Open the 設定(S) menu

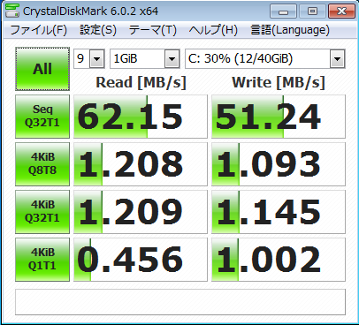click(98, 30)
